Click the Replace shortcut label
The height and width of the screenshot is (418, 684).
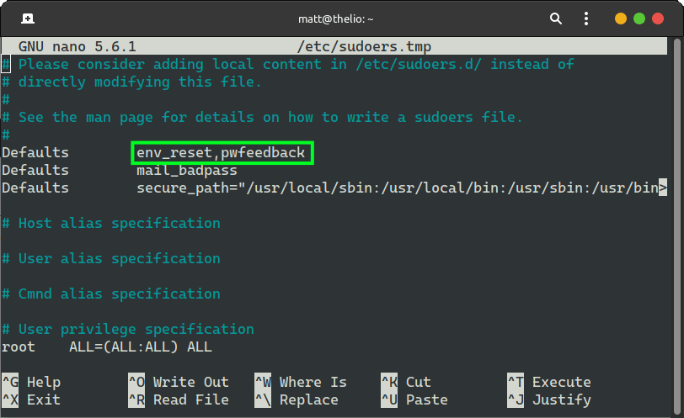pos(308,399)
